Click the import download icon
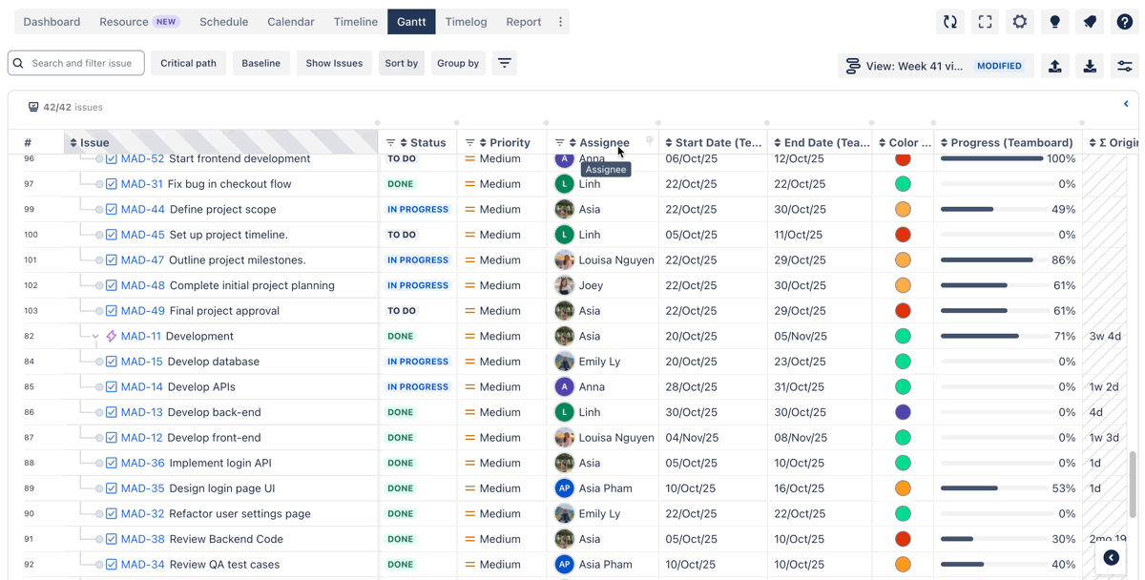 click(x=1090, y=66)
